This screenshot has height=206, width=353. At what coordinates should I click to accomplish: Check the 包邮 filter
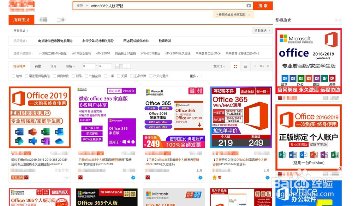(x=13, y=76)
